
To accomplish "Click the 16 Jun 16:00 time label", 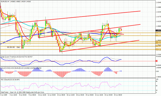I will (71, 95).
